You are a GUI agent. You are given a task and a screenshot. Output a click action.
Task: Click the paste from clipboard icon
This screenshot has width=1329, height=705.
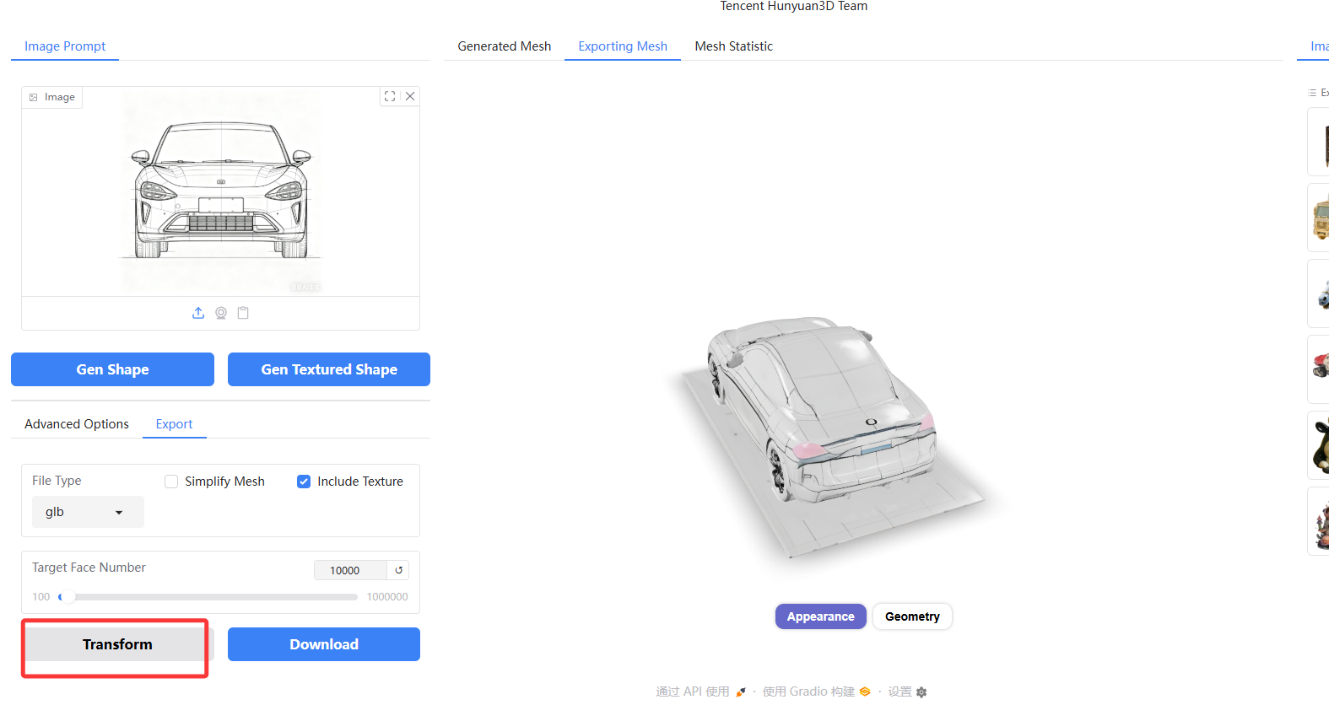pos(243,313)
